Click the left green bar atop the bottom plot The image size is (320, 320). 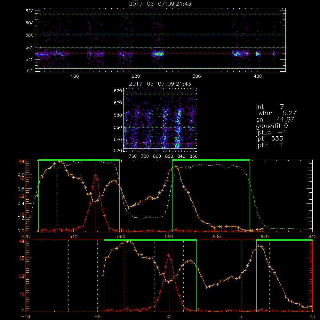[x=150, y=240]
